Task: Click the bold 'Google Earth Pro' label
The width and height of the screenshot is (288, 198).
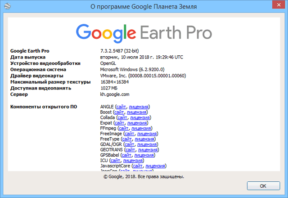Action: (30, 51)
